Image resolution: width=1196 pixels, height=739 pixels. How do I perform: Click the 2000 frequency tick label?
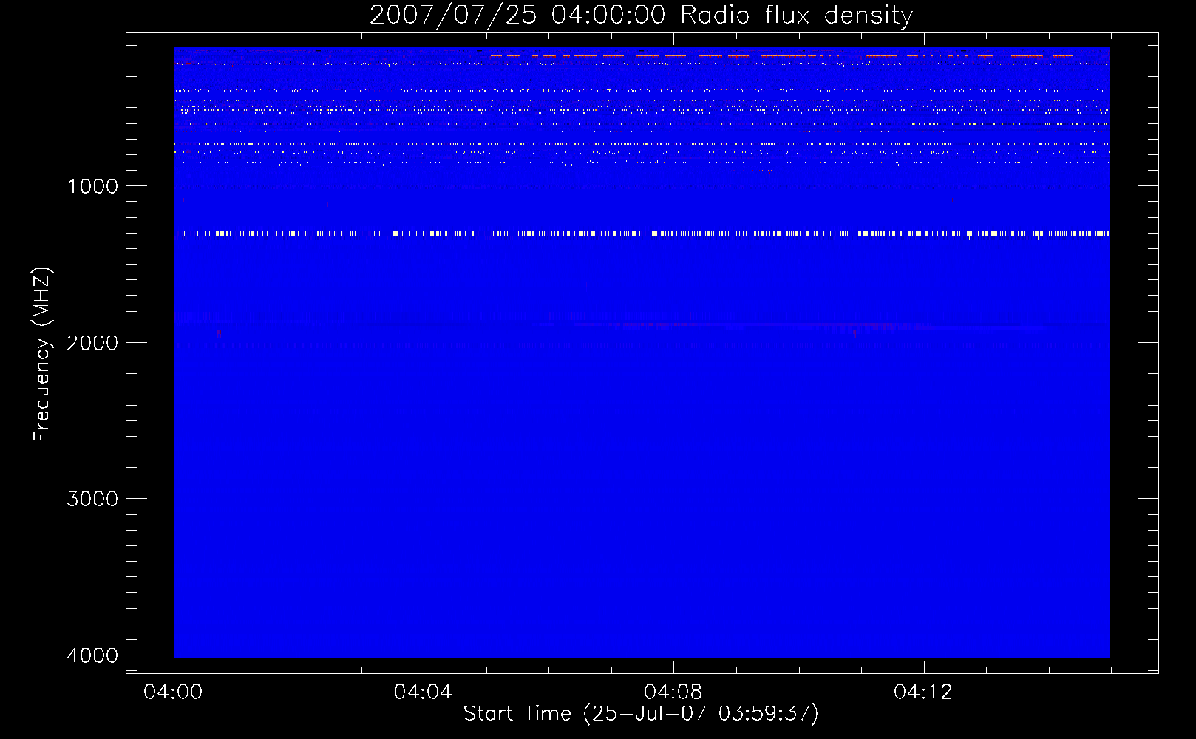(x=92, y=343)
